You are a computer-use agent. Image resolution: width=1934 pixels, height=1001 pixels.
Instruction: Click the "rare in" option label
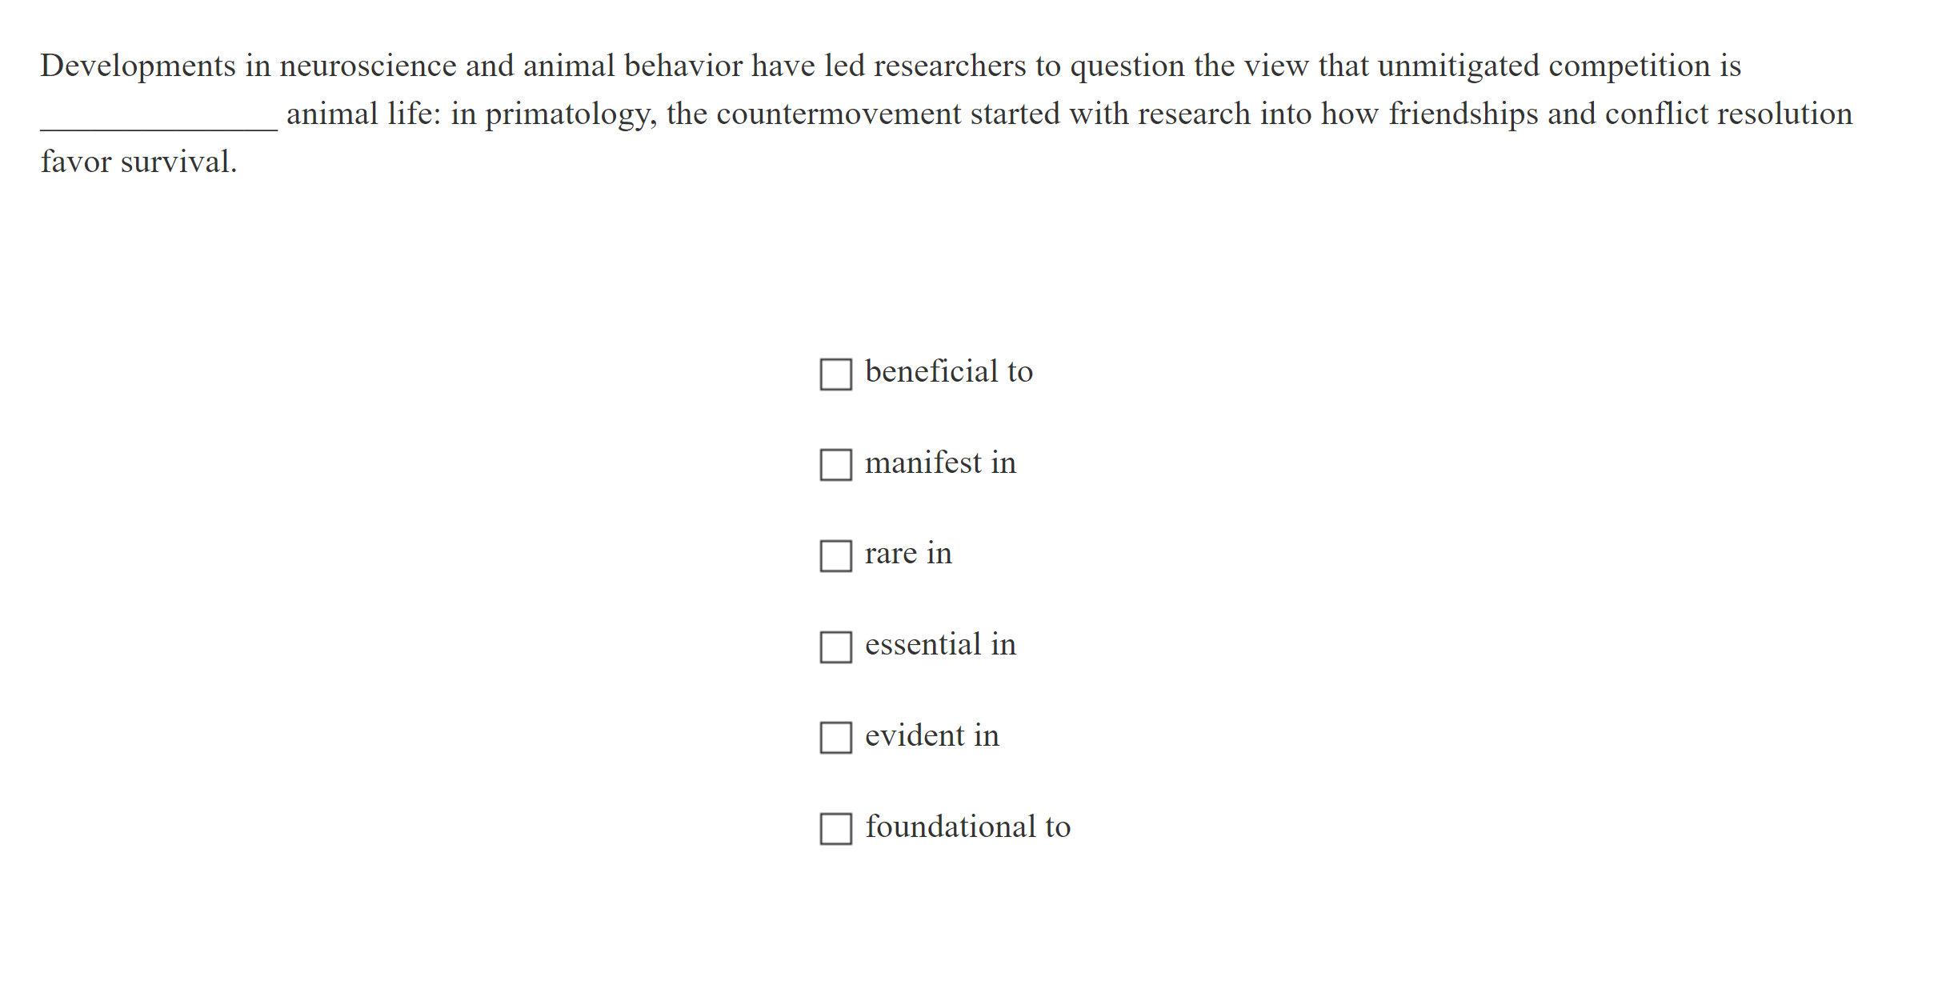coord(907,553)
